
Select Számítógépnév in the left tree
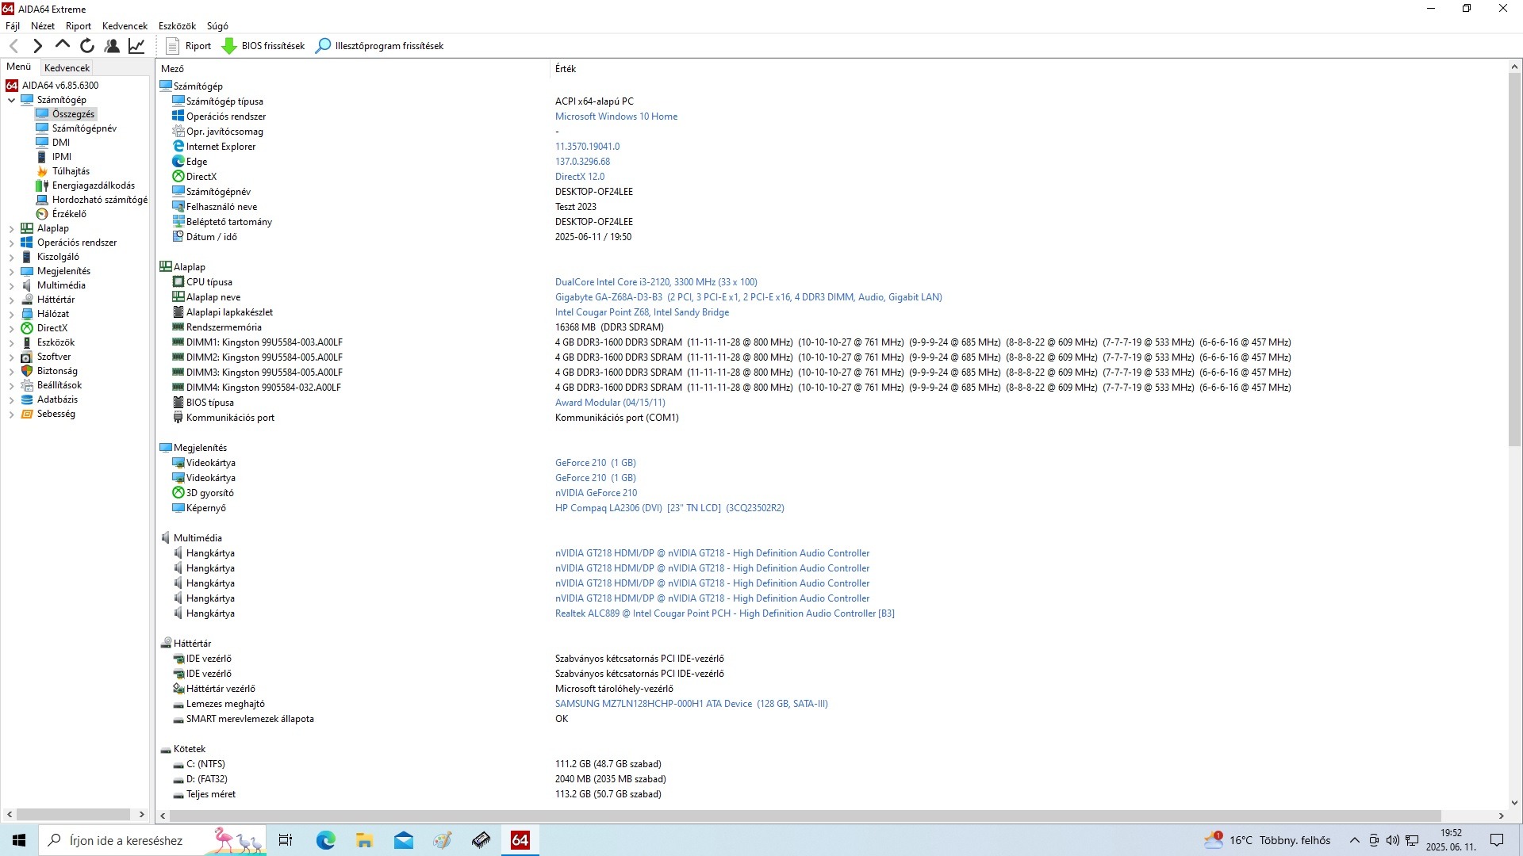coord(84,128)
